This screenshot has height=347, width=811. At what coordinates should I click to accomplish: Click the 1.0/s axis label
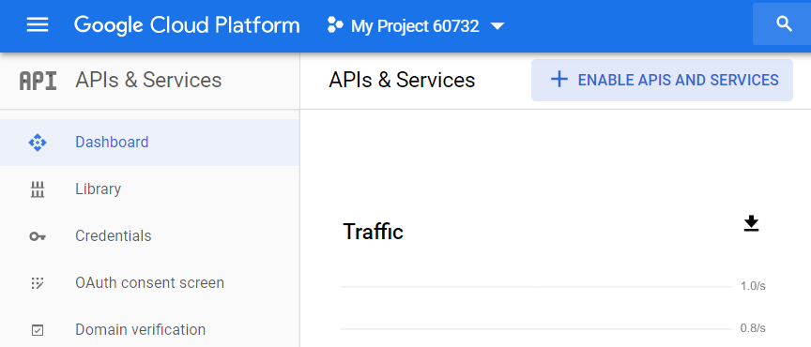click(x=753, y=286)
